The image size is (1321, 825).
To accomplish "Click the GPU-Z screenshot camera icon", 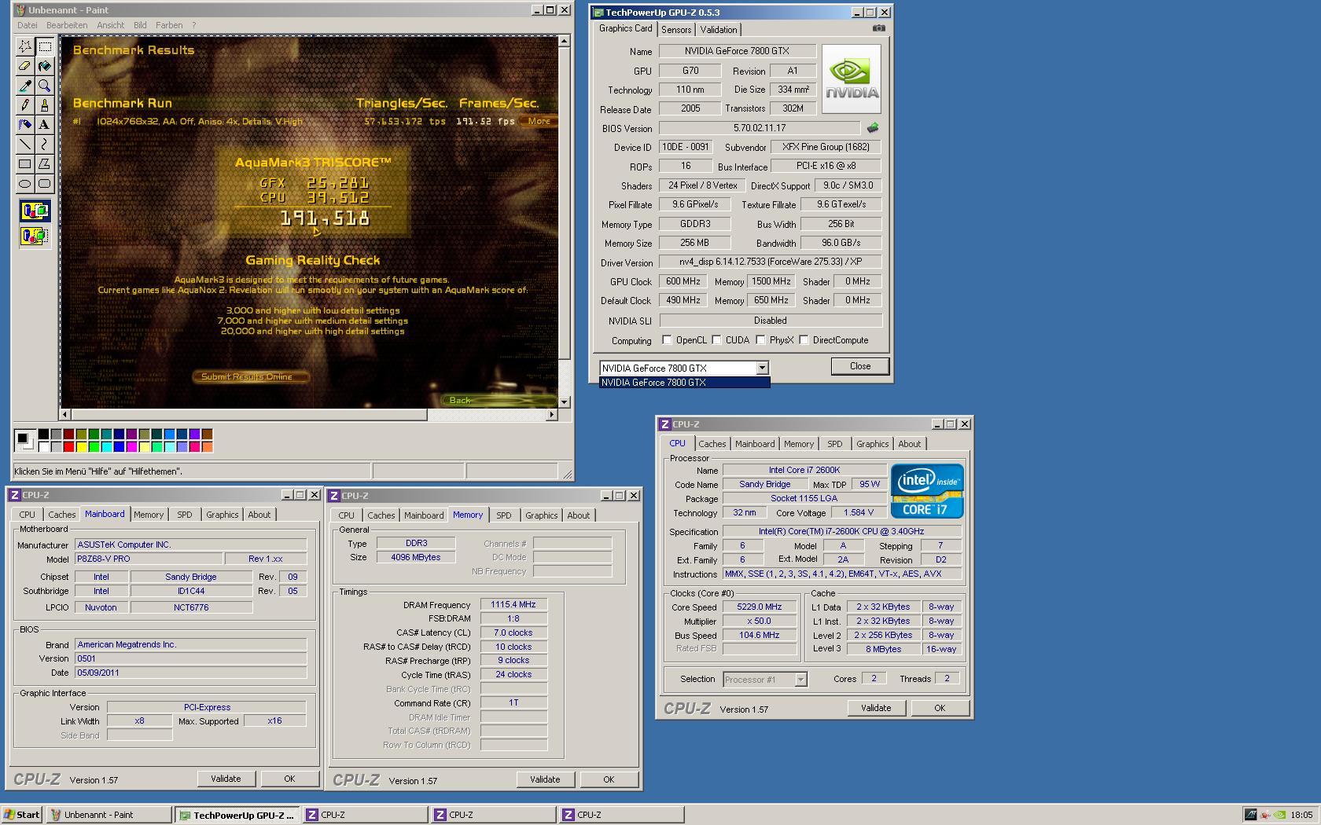I will (878, 28).
